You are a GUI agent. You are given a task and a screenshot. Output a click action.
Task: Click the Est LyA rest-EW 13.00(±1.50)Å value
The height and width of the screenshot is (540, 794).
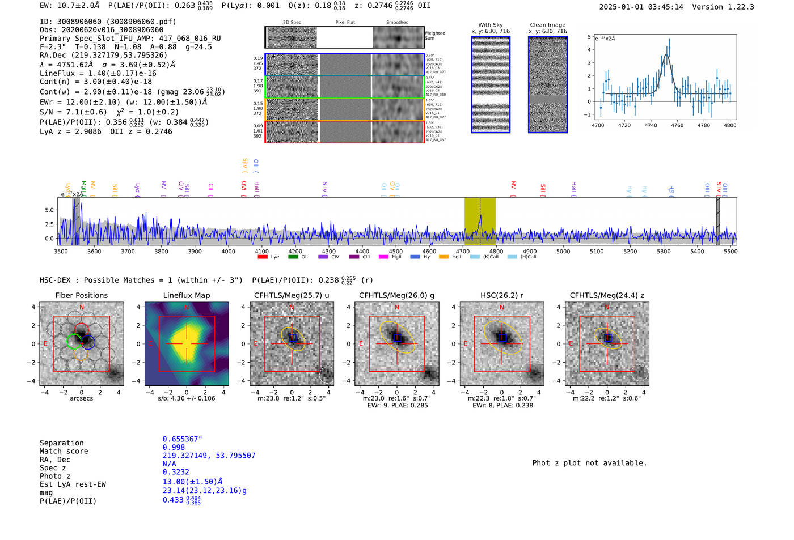coord(193,482)
